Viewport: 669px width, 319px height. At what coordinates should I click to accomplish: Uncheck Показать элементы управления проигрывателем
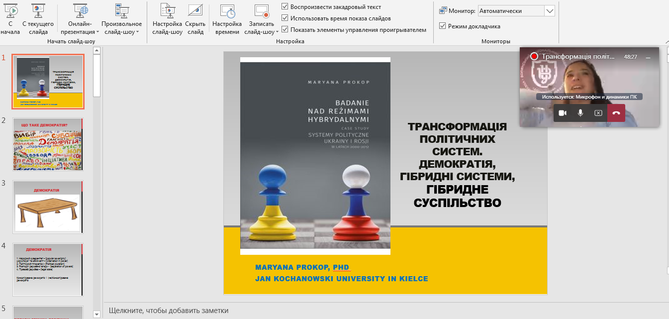click(284, 30)
